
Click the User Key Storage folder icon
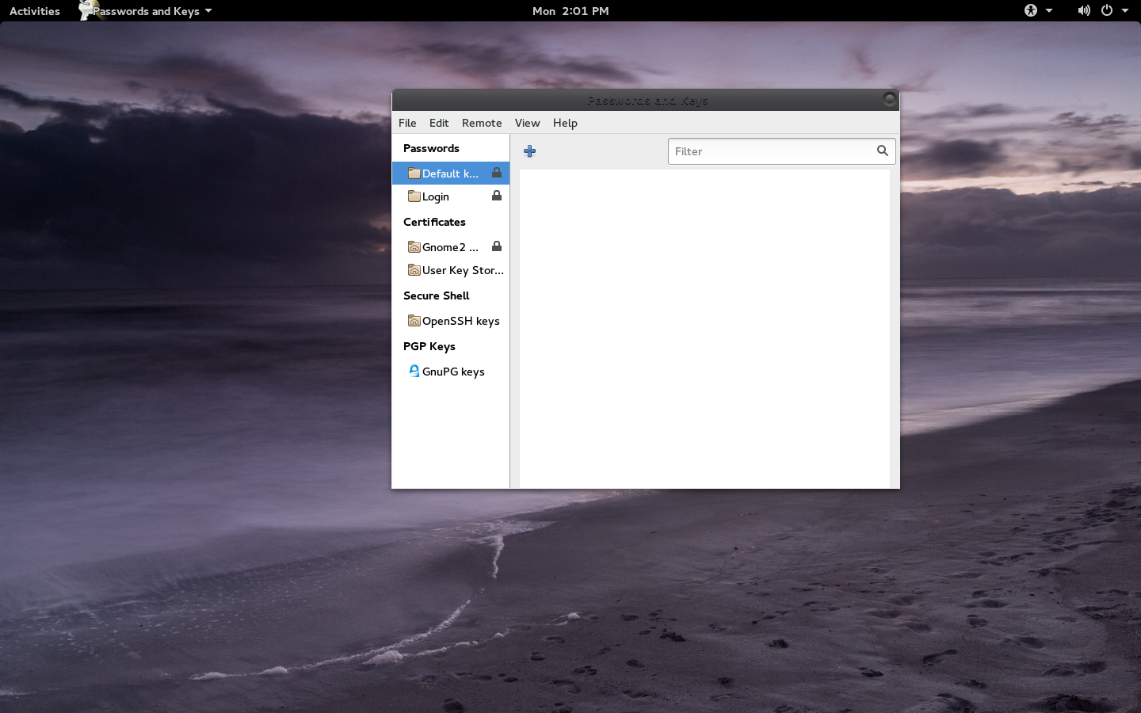point(414,269)
